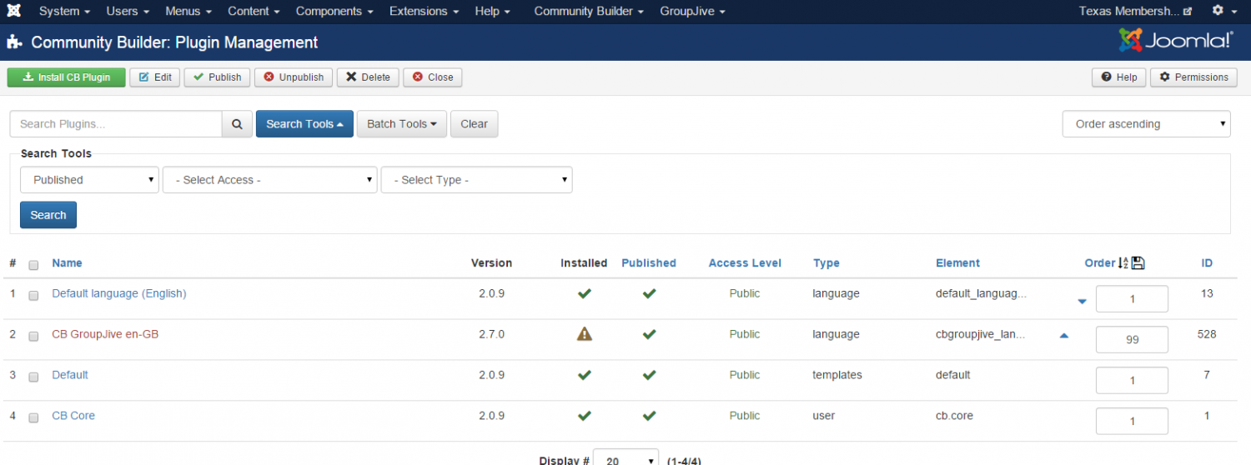Click the Joomla! brand logo
Viewport: 1251px width, 465px height.
(x=1176, y=40)
